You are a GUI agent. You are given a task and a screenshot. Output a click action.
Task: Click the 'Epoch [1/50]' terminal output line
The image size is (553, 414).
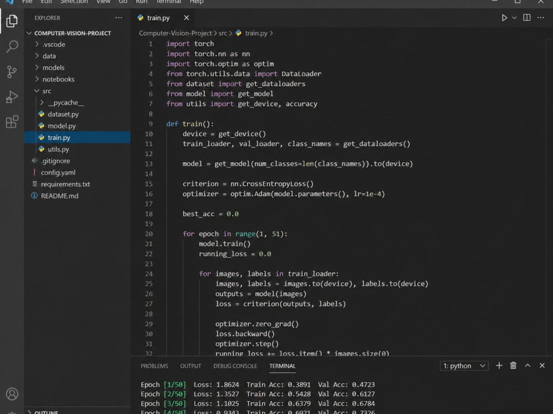(258, 385)
